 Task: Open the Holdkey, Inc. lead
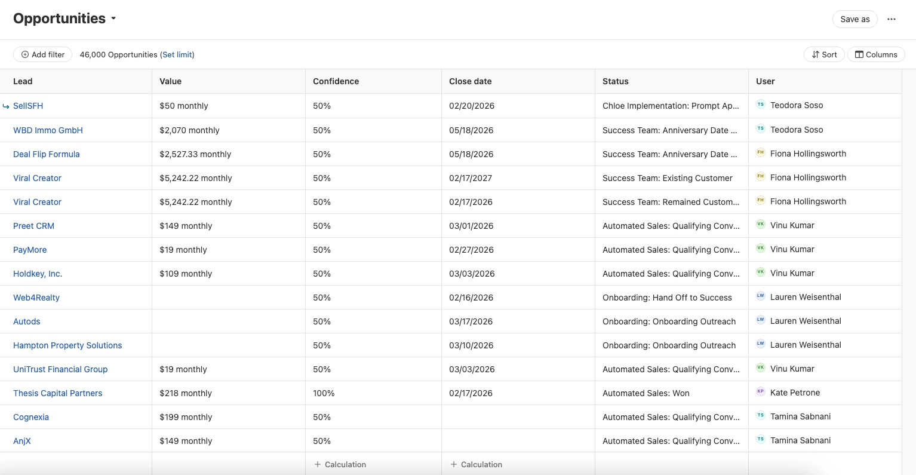[38, 274]
